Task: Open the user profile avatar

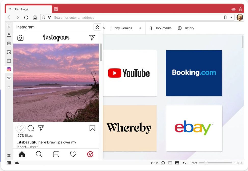Action: click(240, 17)
